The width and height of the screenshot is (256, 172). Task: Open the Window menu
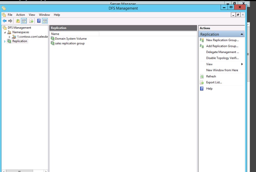(44, 15)
